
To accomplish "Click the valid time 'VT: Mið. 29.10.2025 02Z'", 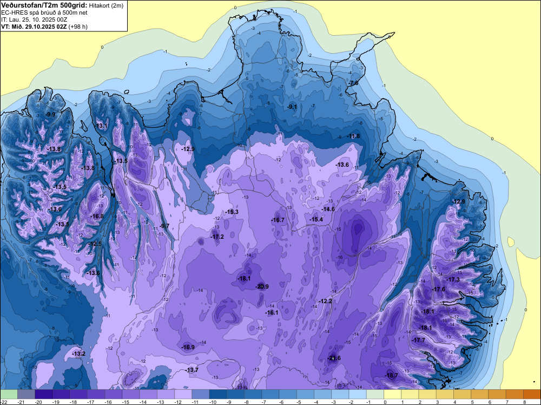I will pyautogui.click(x=34, y=27).
